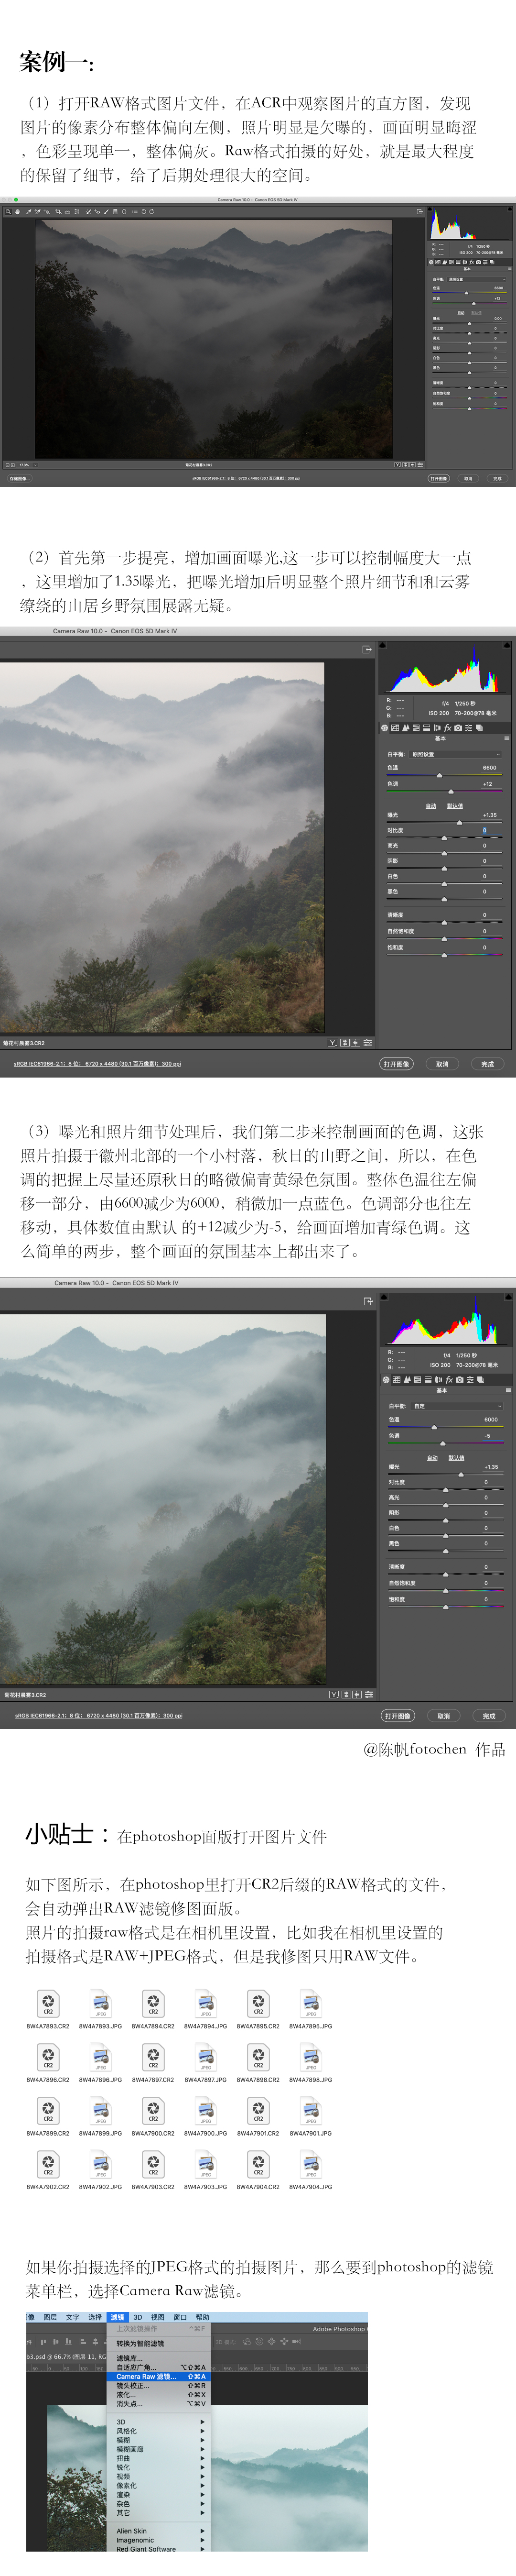Open the Detail panel in the 色温 6600 window
516x2576 pixels.
(x=406, y=727)
